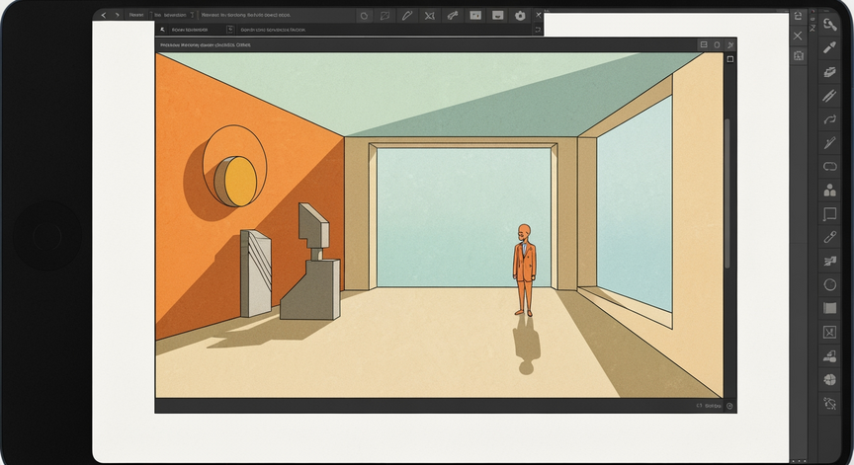
Task: Click the return arrow icon at second row end
Action: (x=538, y=30)
